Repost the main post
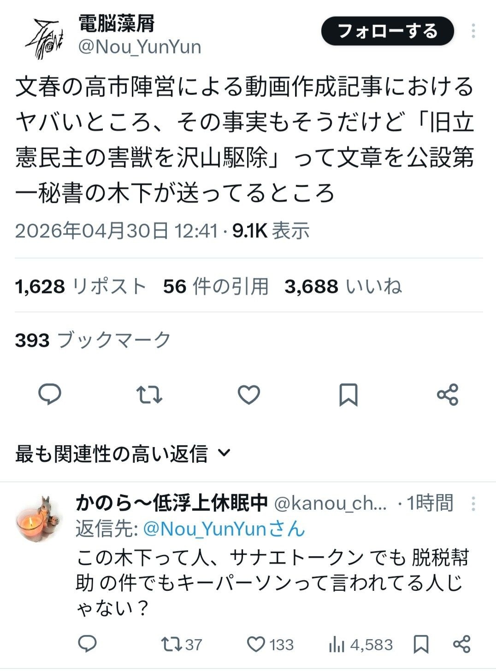496x671 pixels. pyautogui.click(x=149, y=395)
